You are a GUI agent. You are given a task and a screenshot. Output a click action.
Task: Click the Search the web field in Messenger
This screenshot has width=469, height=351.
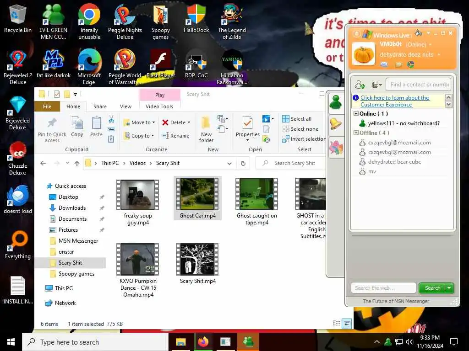383,288
